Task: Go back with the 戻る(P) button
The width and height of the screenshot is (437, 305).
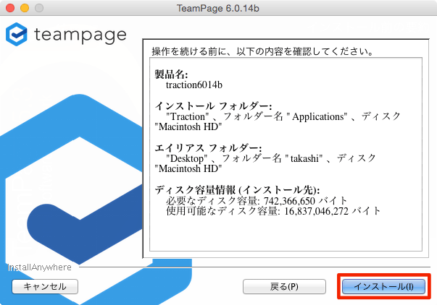Action: pyautogui.click(x=284, y=286)
